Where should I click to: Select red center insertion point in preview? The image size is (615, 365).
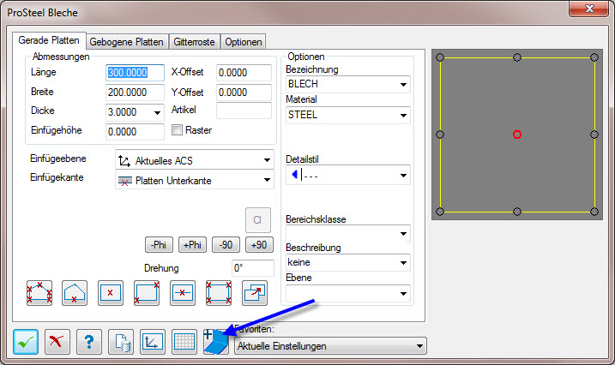[517, 135]
